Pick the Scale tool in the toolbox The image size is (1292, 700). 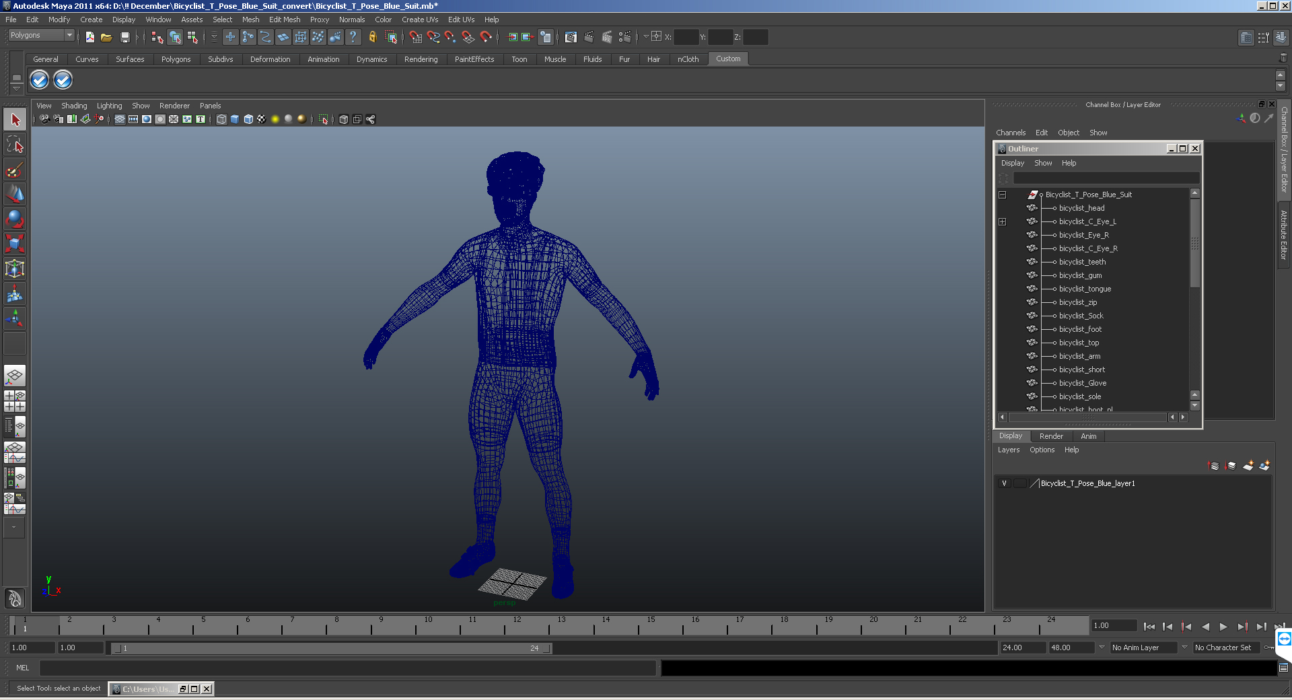pyautogui.click(x=15, y=243)
